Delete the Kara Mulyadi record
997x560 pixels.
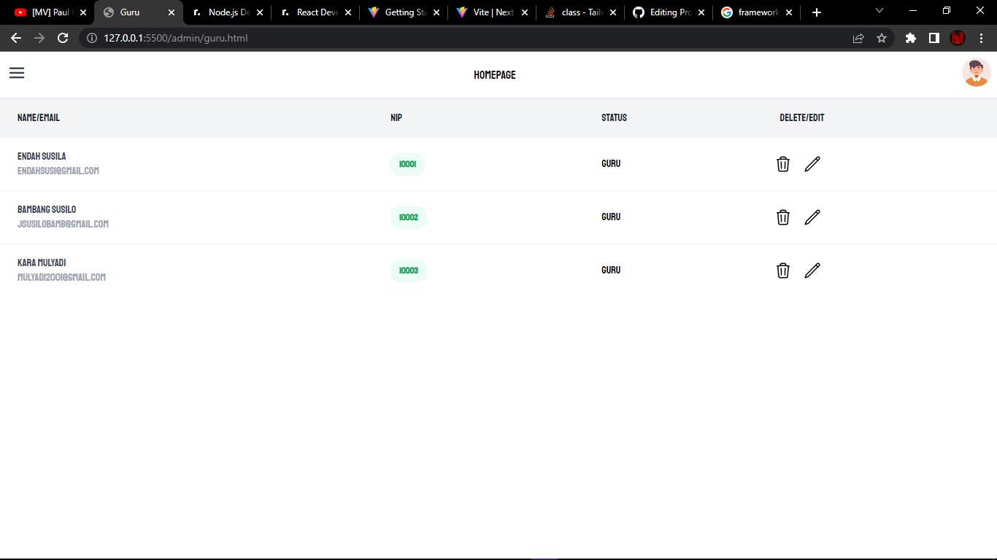pos(782,270)
